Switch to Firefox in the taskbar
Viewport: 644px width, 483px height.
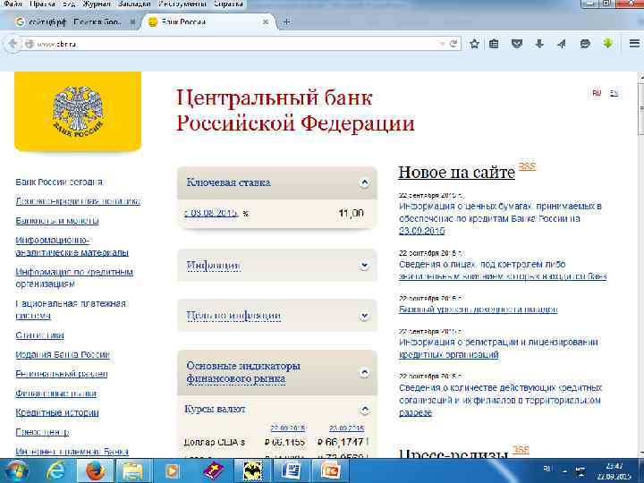point(95,470)
